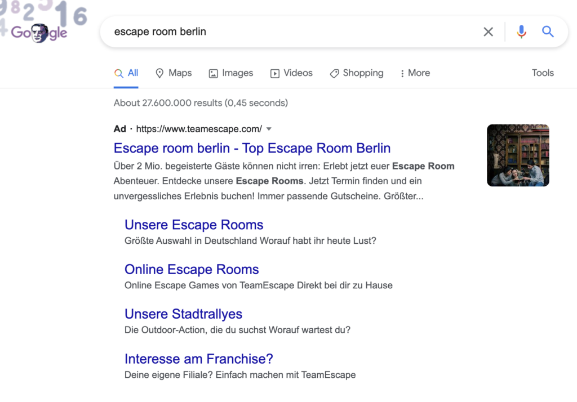Screen dimensions: 577x402
Task: Switch to the Maps tab
Action: [x=174, y=73]
